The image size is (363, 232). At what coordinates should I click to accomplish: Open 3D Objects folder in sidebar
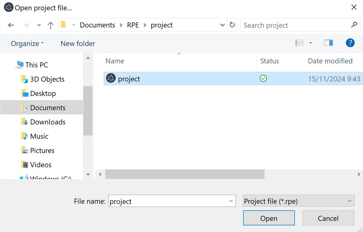(x=47, y=79)
